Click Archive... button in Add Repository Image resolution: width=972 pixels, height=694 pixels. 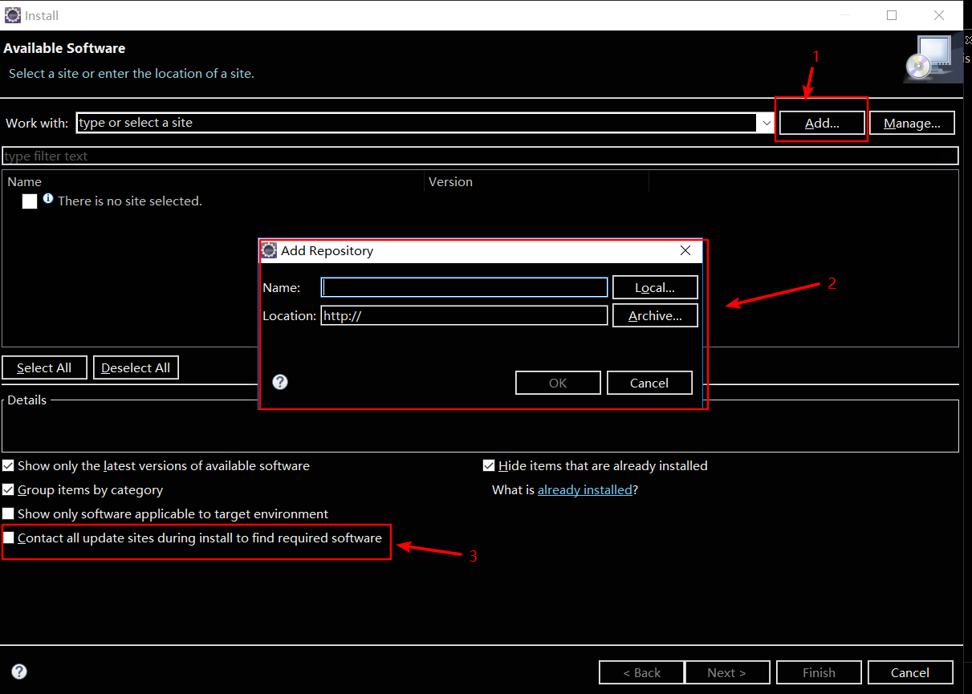click(655, 315)
